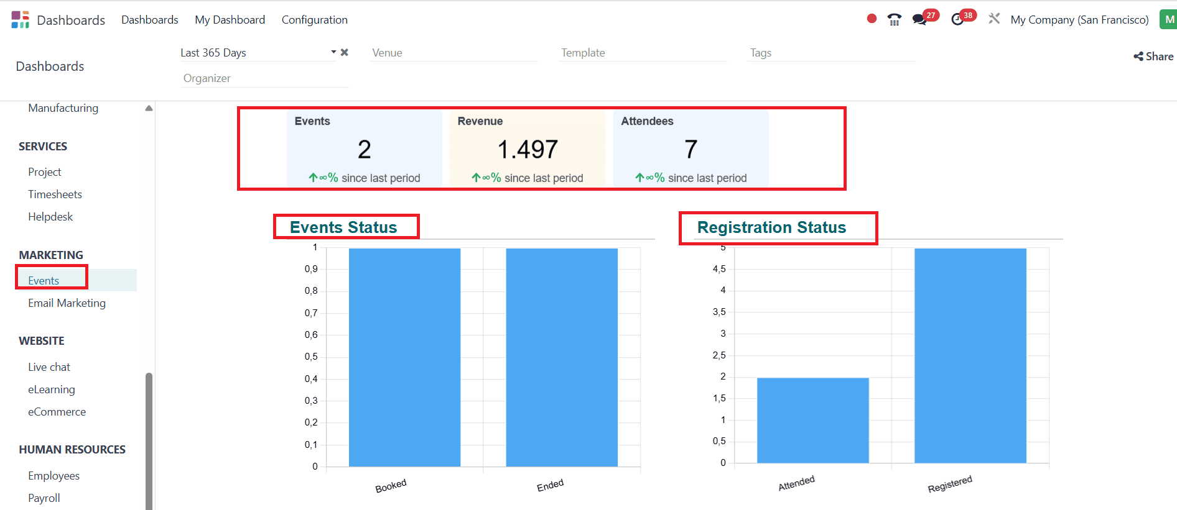Click the Dashboards app title
This screenshot has width=1177, height=510.
pyautogui.click(x=71, y=20)
